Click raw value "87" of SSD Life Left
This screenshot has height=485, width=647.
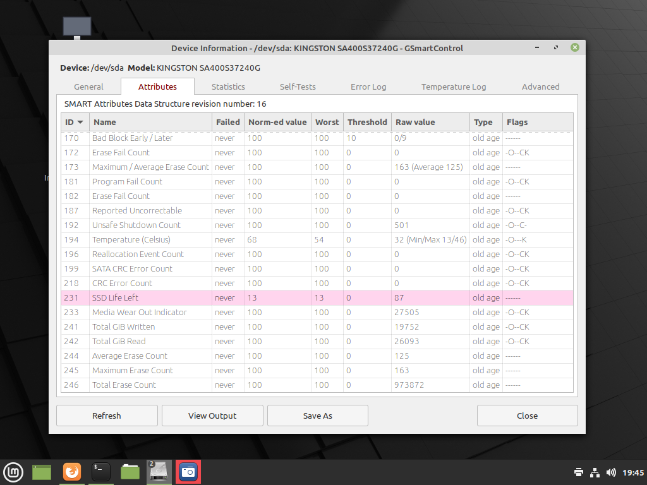coord(399,298)
